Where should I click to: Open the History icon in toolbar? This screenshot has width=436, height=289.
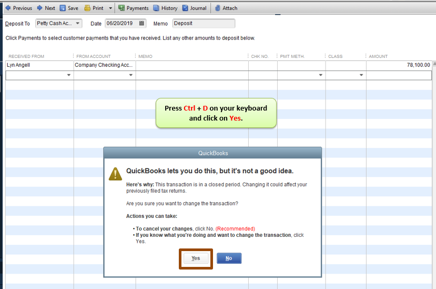click(x=156, y=8)
